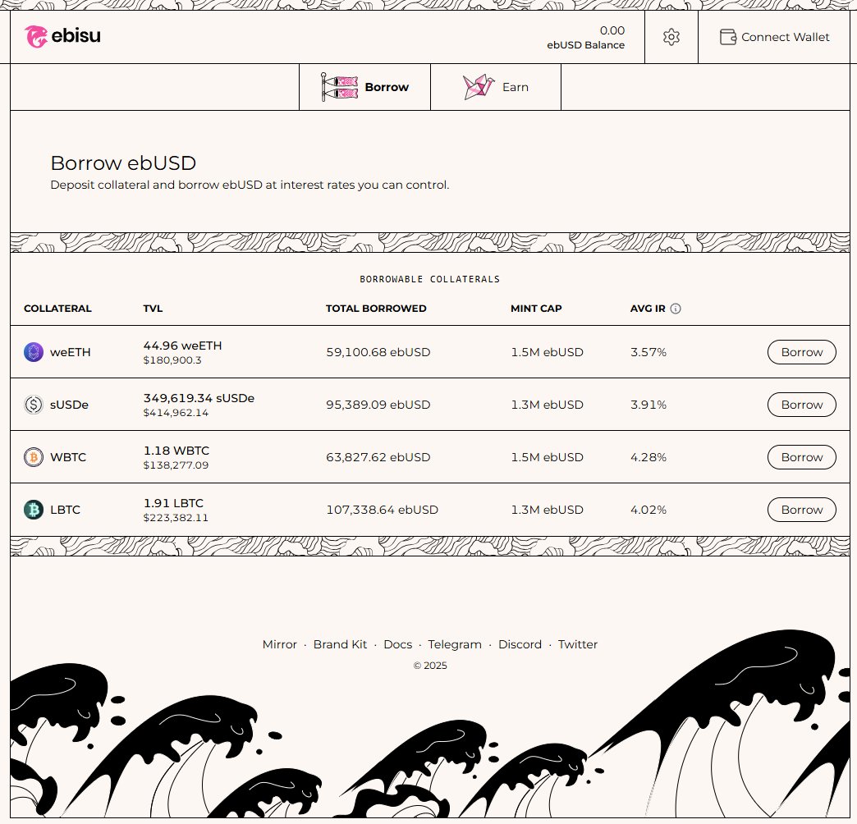The image size is (857, 824).
Task: Click the 3.57% average interest rate
Action: [648, 352]
